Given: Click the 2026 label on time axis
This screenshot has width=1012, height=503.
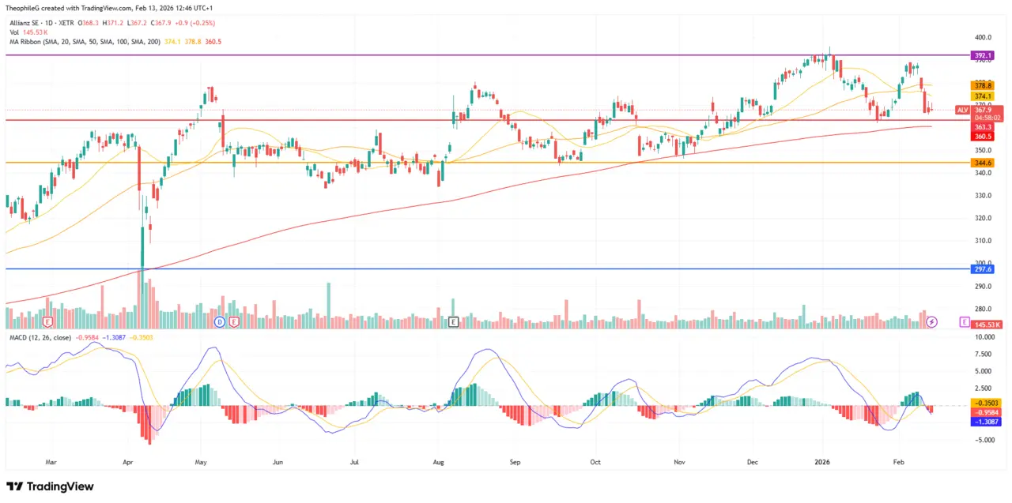Looking at the screenshot, I should (x=822, y=460).
